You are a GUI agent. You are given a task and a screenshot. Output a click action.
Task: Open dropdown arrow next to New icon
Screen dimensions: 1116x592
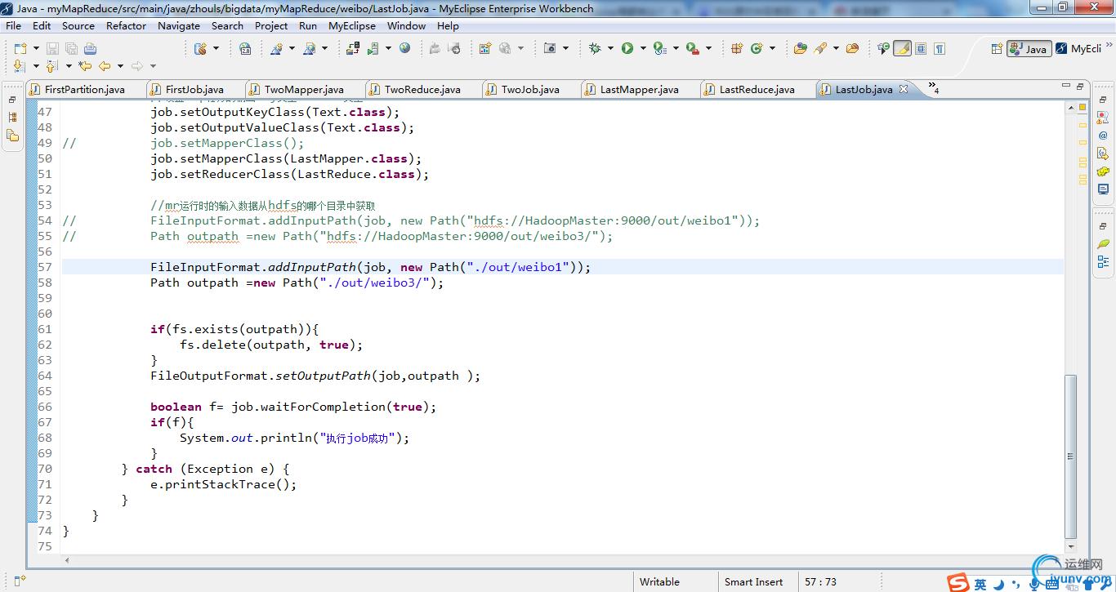coord(36,48)
